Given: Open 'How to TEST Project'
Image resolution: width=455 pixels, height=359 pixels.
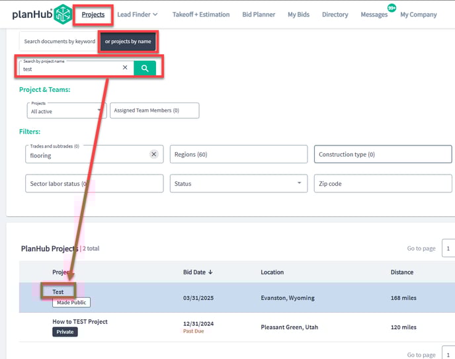Looking at the screenshot, I should click(x=80, y=321).
